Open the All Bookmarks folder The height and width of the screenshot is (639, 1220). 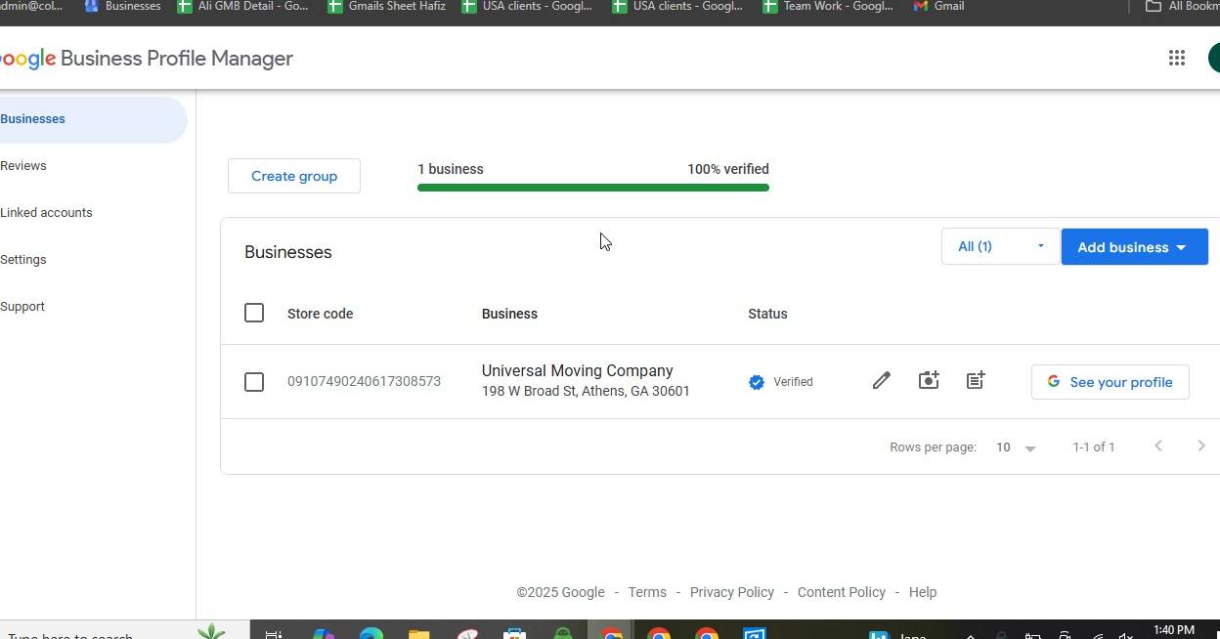(x=1182, y=6)
